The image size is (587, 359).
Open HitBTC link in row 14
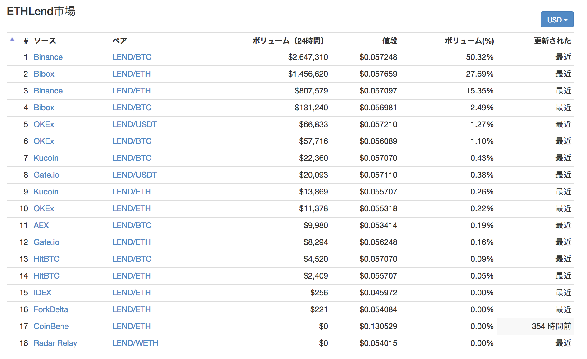(46, 276)
